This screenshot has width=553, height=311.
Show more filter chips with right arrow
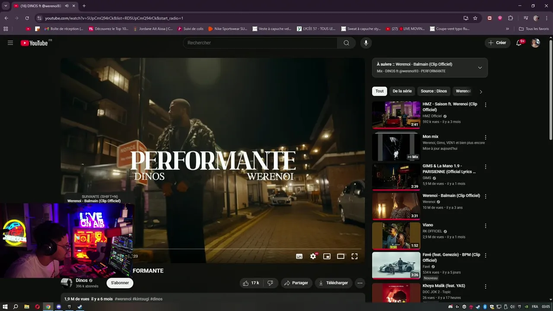481,92
